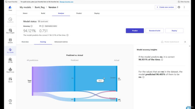Click Version 1 breadcrumb text
Image resolution: width=195 pixels, height=109 pixels.
pyautogui.click(x=53, y=7)
